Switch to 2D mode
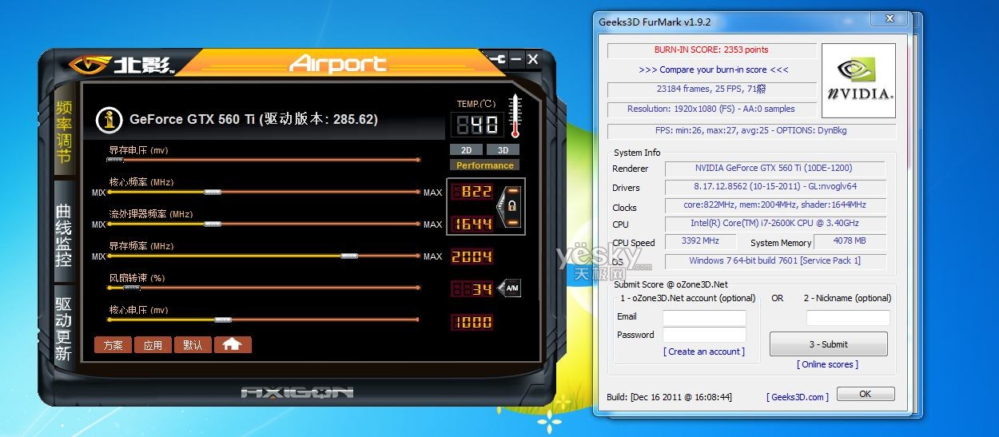The image size is (999, 437). [465, 149]
